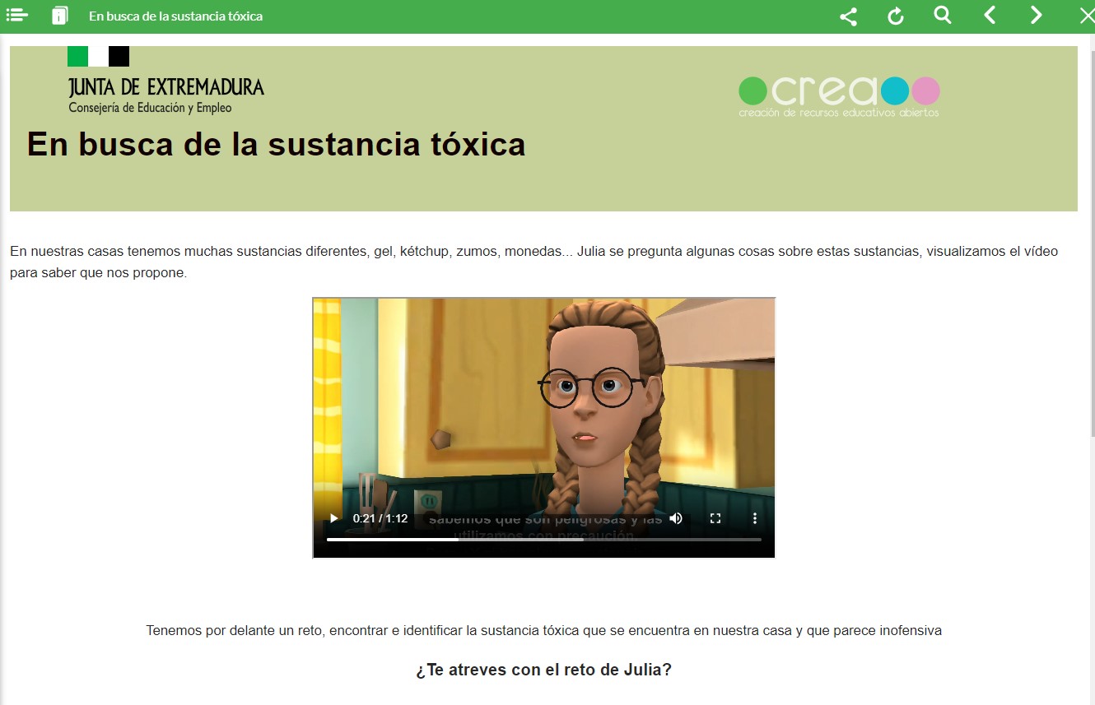Click the green bar title 'En busca de la sustancia tóxica'

[175, 16]
